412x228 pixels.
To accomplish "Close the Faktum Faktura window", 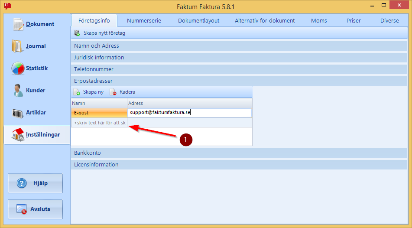I will 399,5.
